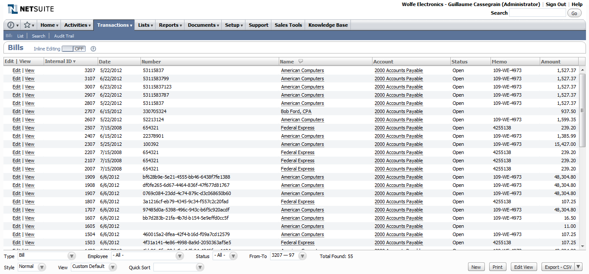Open the Reports menu
Viewport: 589px width, 274px height.
[x=170, y=25]
